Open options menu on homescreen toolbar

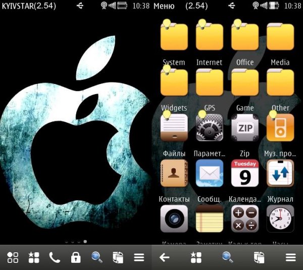click(x=139, y=257)
